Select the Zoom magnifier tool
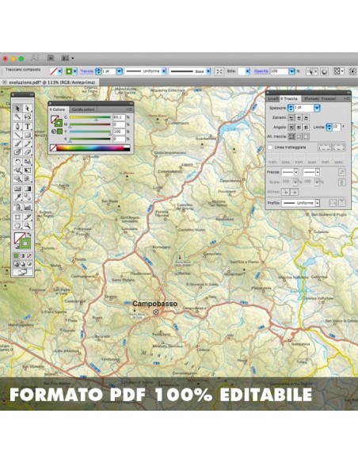Image resolution: width=358 pixels, height=463 pixels. coord(28,226)
